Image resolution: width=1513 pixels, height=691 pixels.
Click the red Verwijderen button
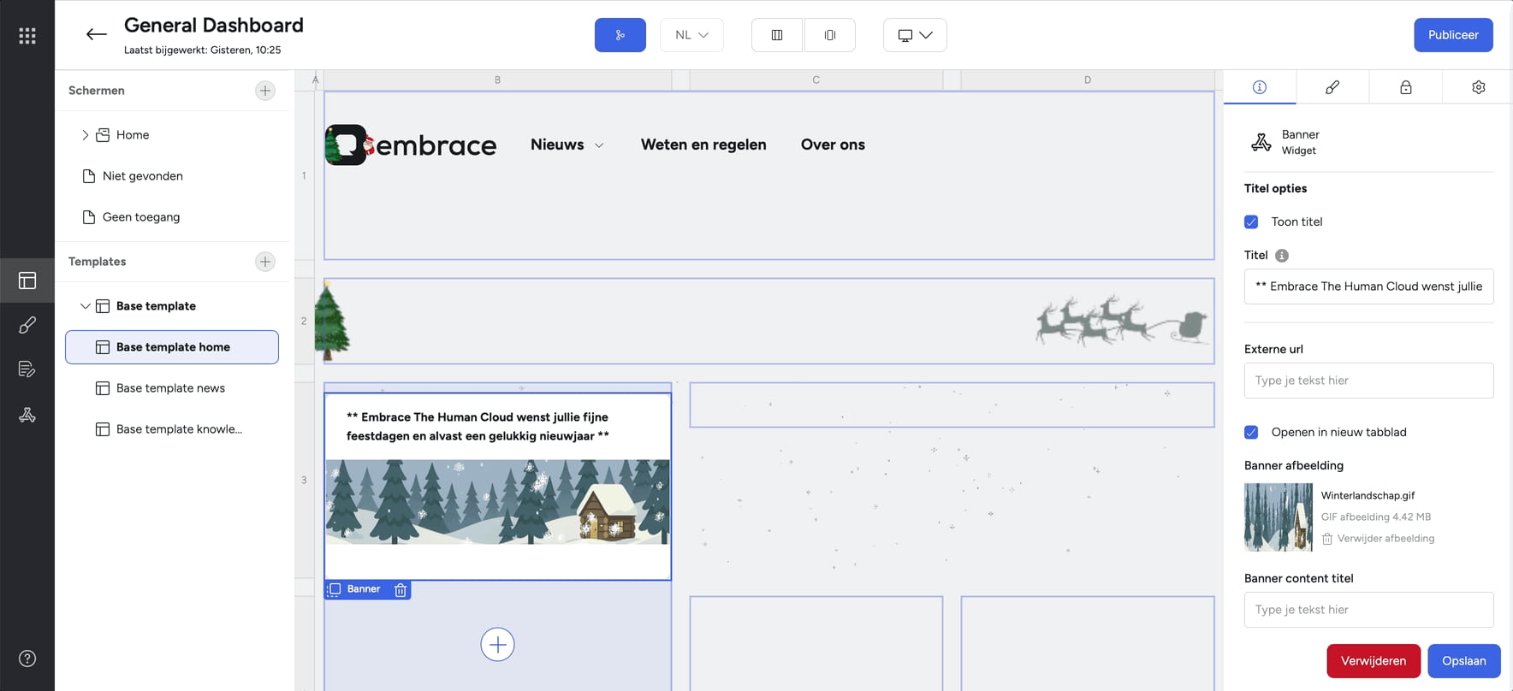pos(1374,661)
